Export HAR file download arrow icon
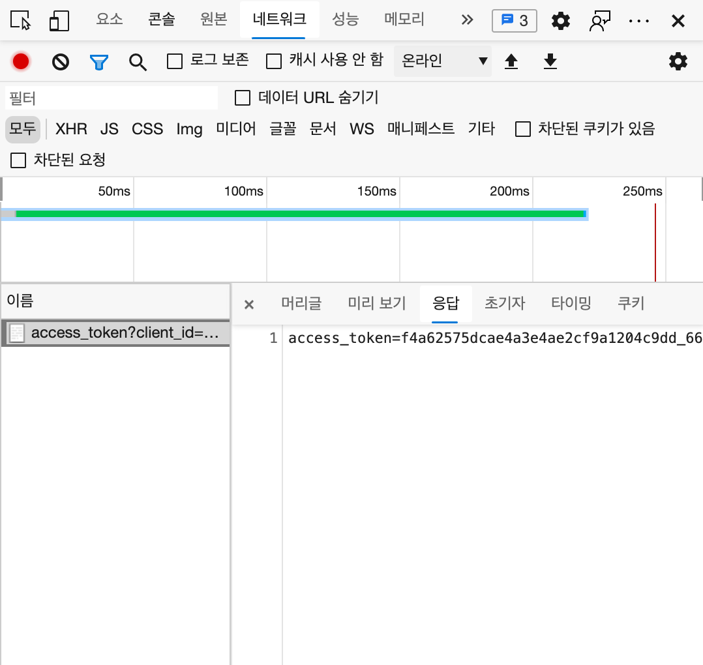 550,61
